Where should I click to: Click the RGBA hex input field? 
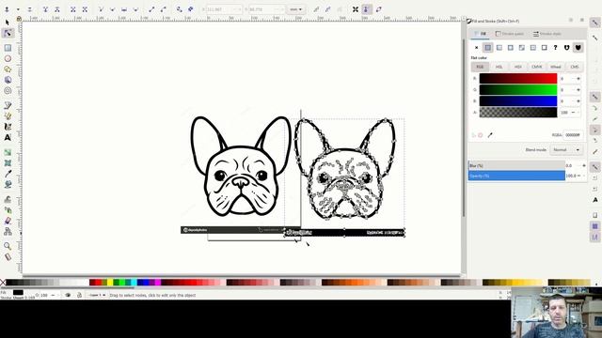pos(573,135)
